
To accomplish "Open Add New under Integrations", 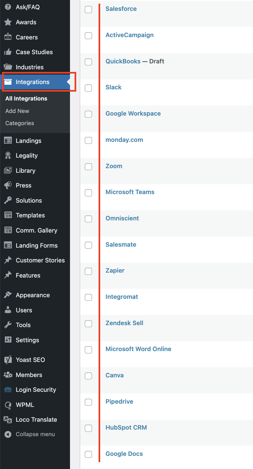I will tap(17, 111).
